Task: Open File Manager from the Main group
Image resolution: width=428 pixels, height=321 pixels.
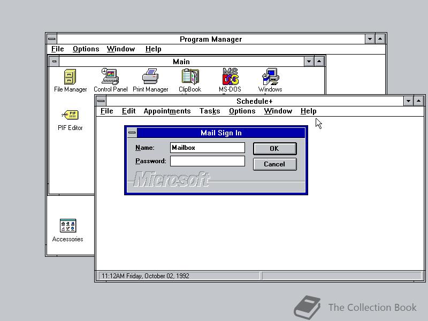Action: [70, 77]
